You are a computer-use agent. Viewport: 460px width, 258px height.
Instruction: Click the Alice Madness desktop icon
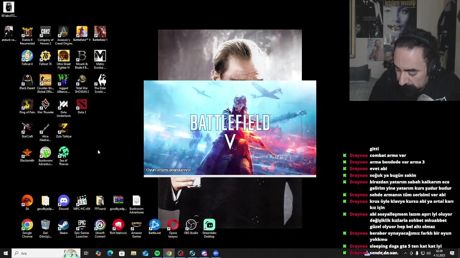(45, 132)
